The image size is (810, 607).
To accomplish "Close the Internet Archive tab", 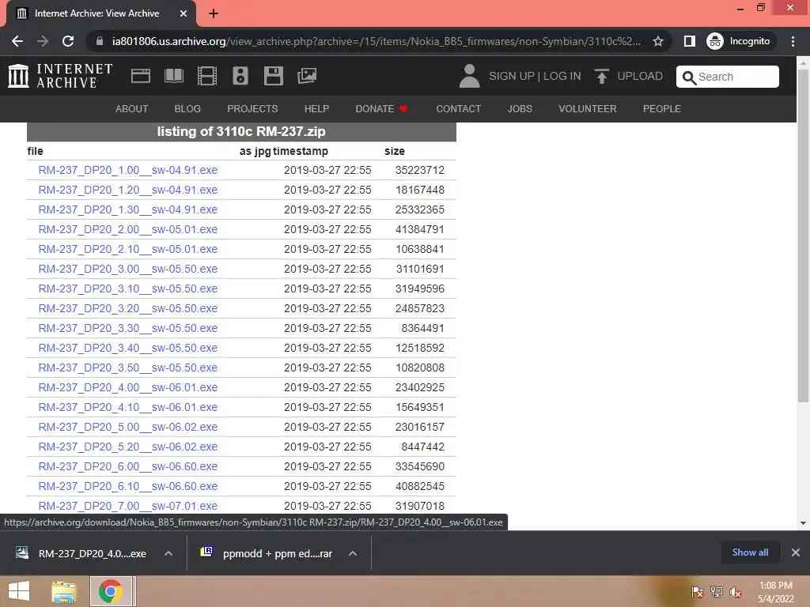I will (184, 13).
